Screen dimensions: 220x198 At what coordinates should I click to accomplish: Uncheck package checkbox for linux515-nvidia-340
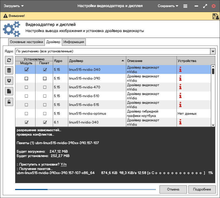pyautogui.click(x=45, y=70)
